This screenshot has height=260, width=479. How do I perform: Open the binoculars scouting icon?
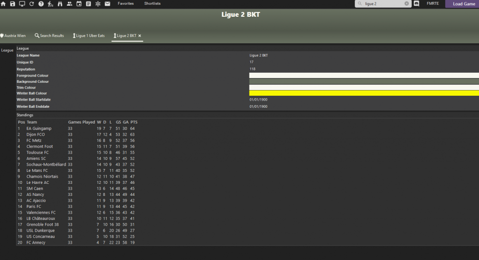60,4
